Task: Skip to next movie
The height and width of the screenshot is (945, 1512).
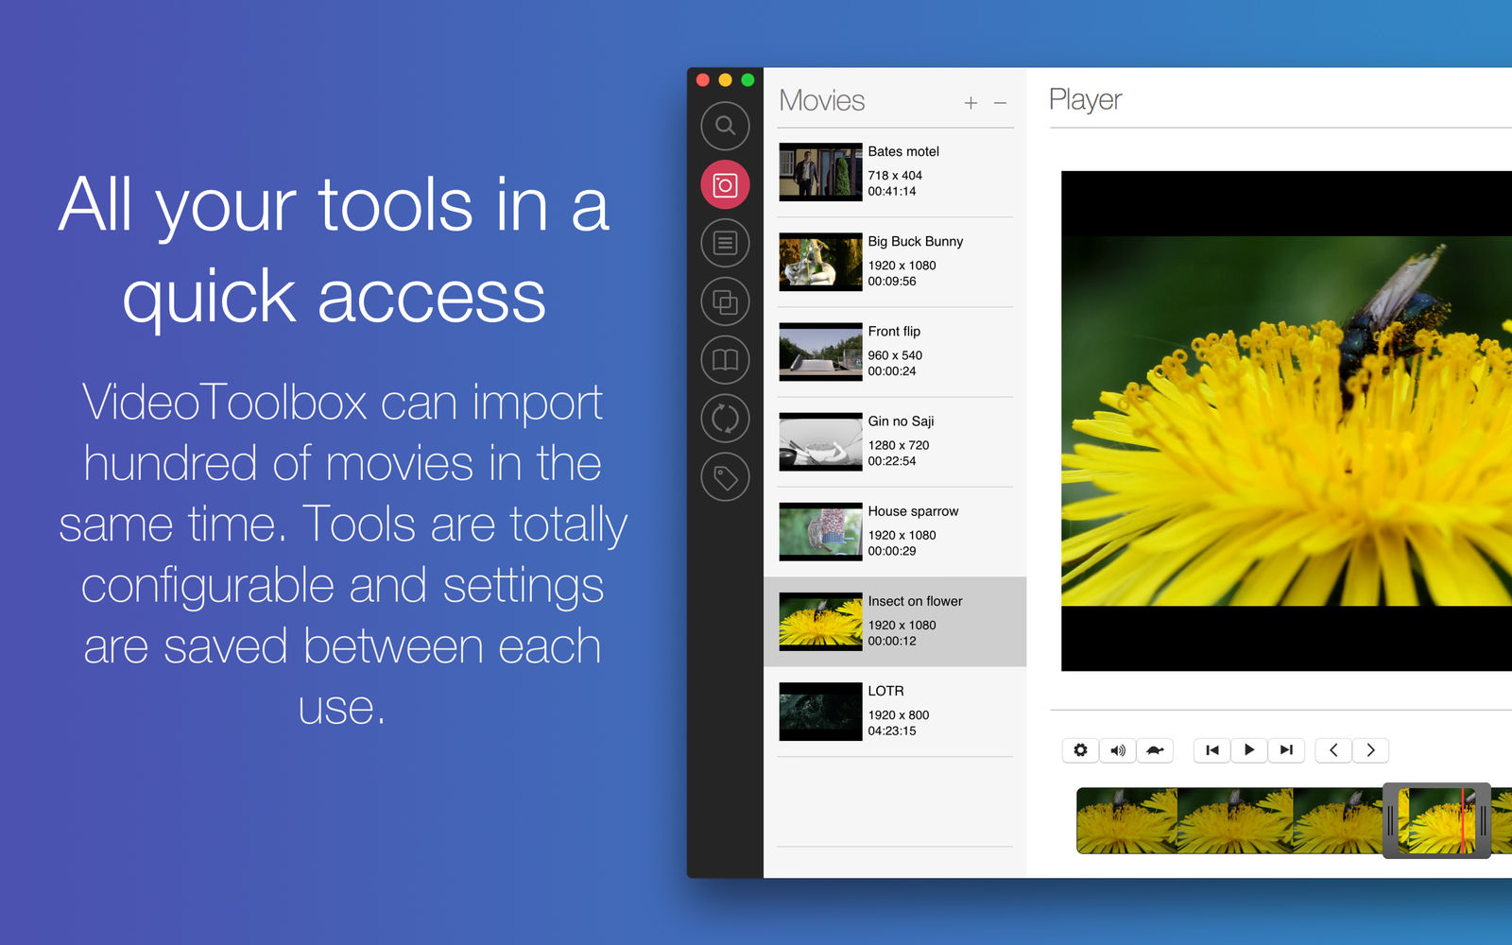Action: click(x=1286, y=750)
